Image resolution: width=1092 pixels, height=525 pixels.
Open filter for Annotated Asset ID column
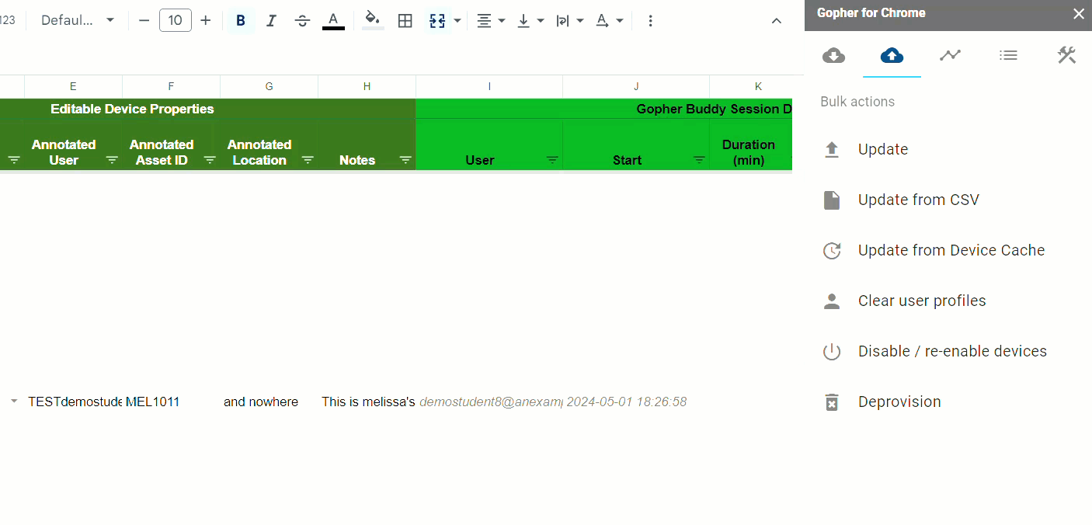tap(210, 160)
